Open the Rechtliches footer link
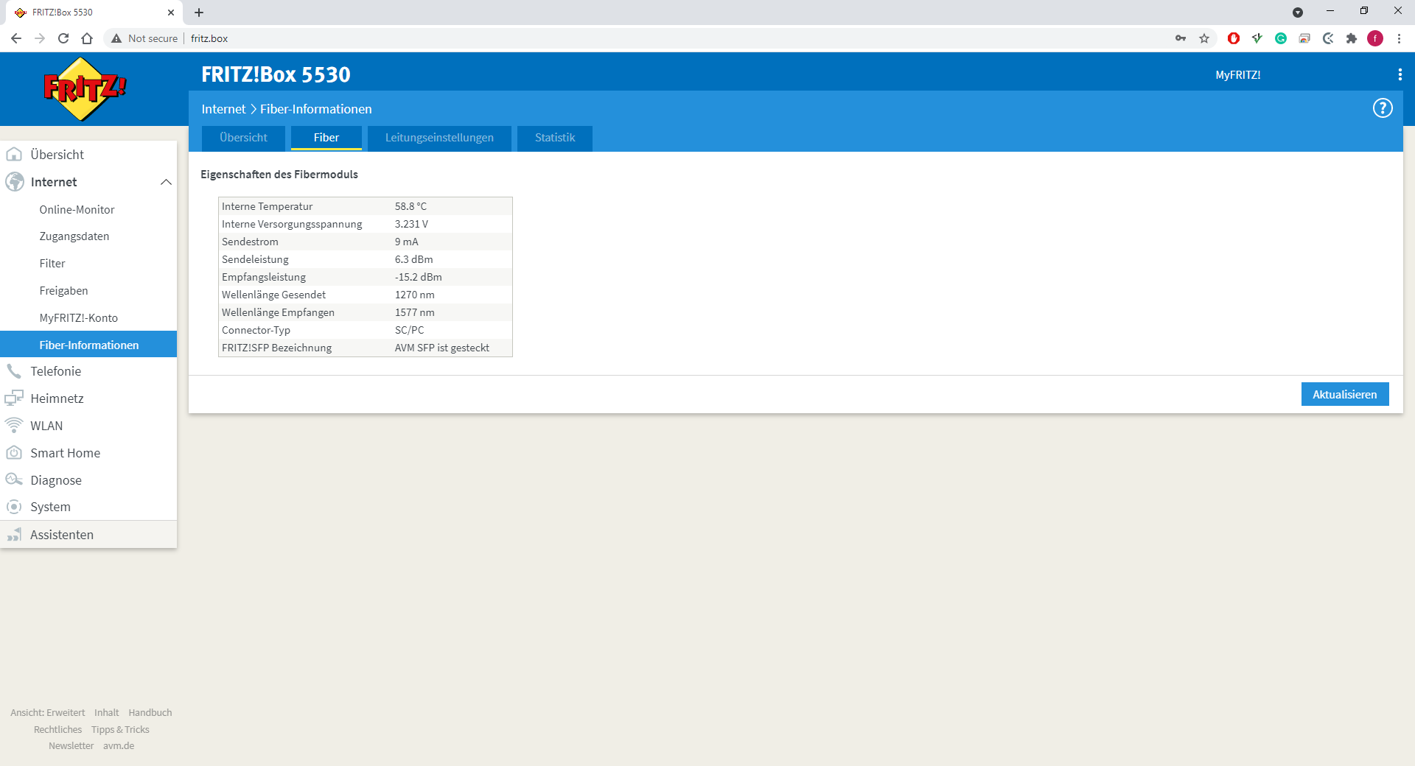 click(x=57, y=729)
